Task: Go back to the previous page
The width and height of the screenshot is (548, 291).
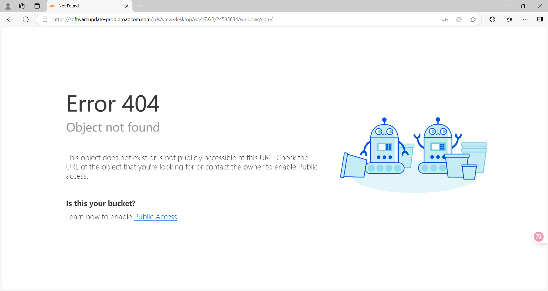Action: [10, 19]
